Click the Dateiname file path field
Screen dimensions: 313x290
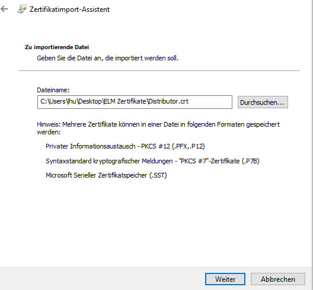point(135,102)
